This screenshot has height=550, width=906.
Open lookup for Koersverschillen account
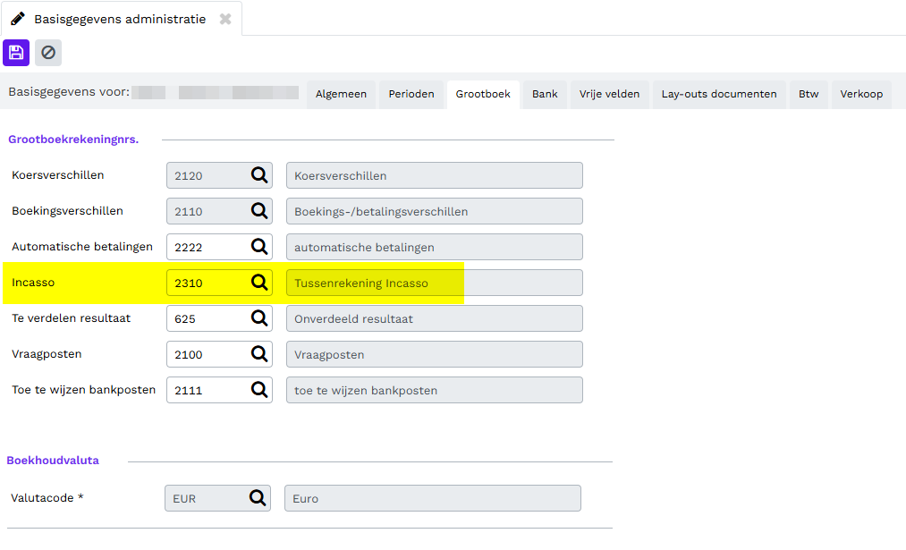pos(259,175)
